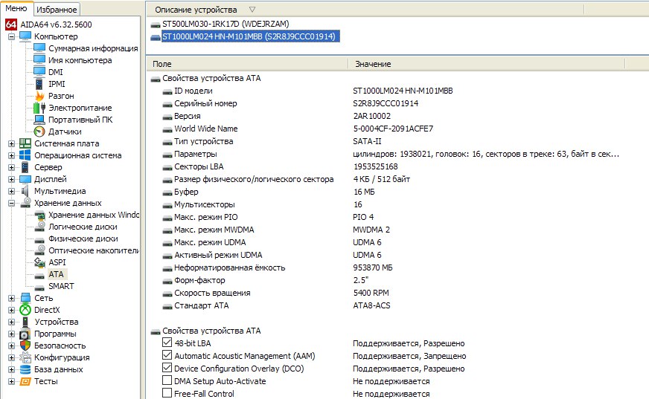The image size is (649, 399).
Task: Click the Мультимедиа speaker icon
Action: click(25, 191)
